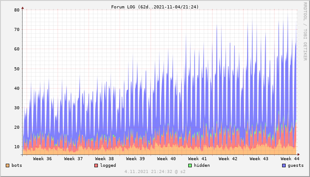Click the orange bots legend swatch

tap(8, 165)
